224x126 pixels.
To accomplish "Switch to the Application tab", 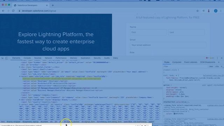I will point(85,58).
